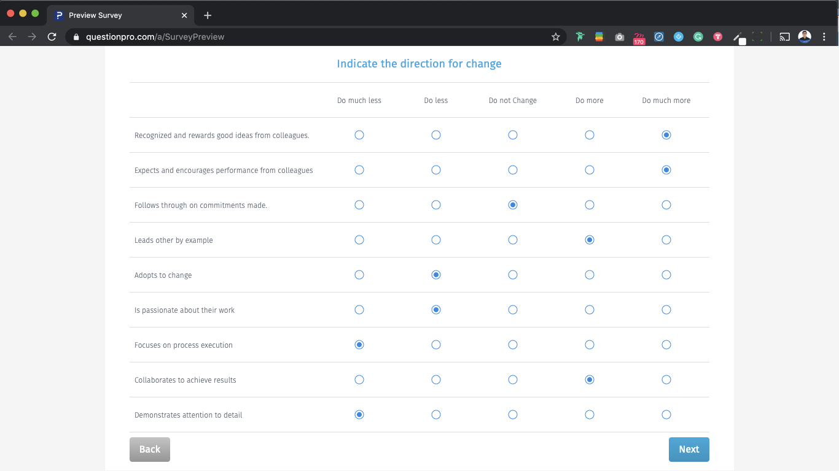The image size is (839, 471).
Task: Click the address bar showing questionpro.com
Action: [x=307, y=37]
